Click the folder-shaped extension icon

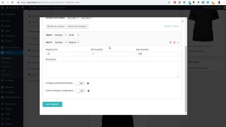pyautogui.click(x=213, y=2)
